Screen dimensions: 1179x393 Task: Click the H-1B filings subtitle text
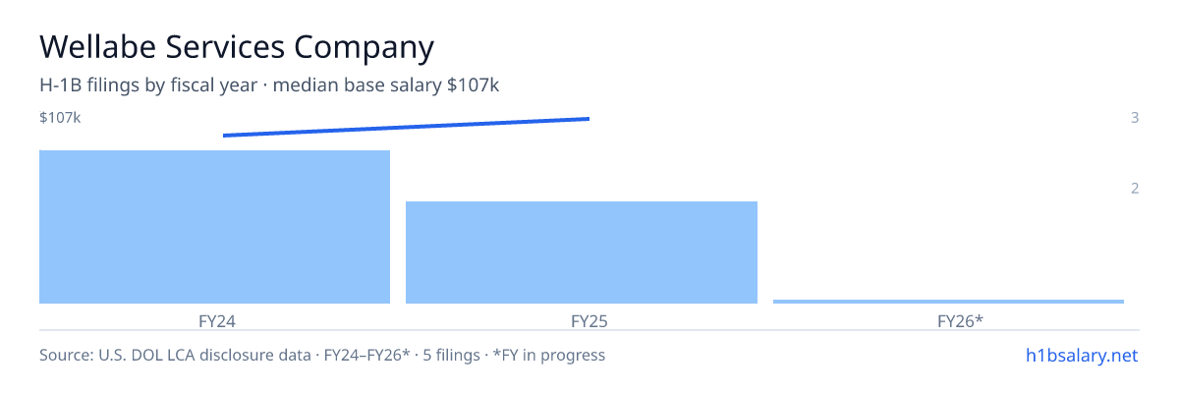coord(270,85)
